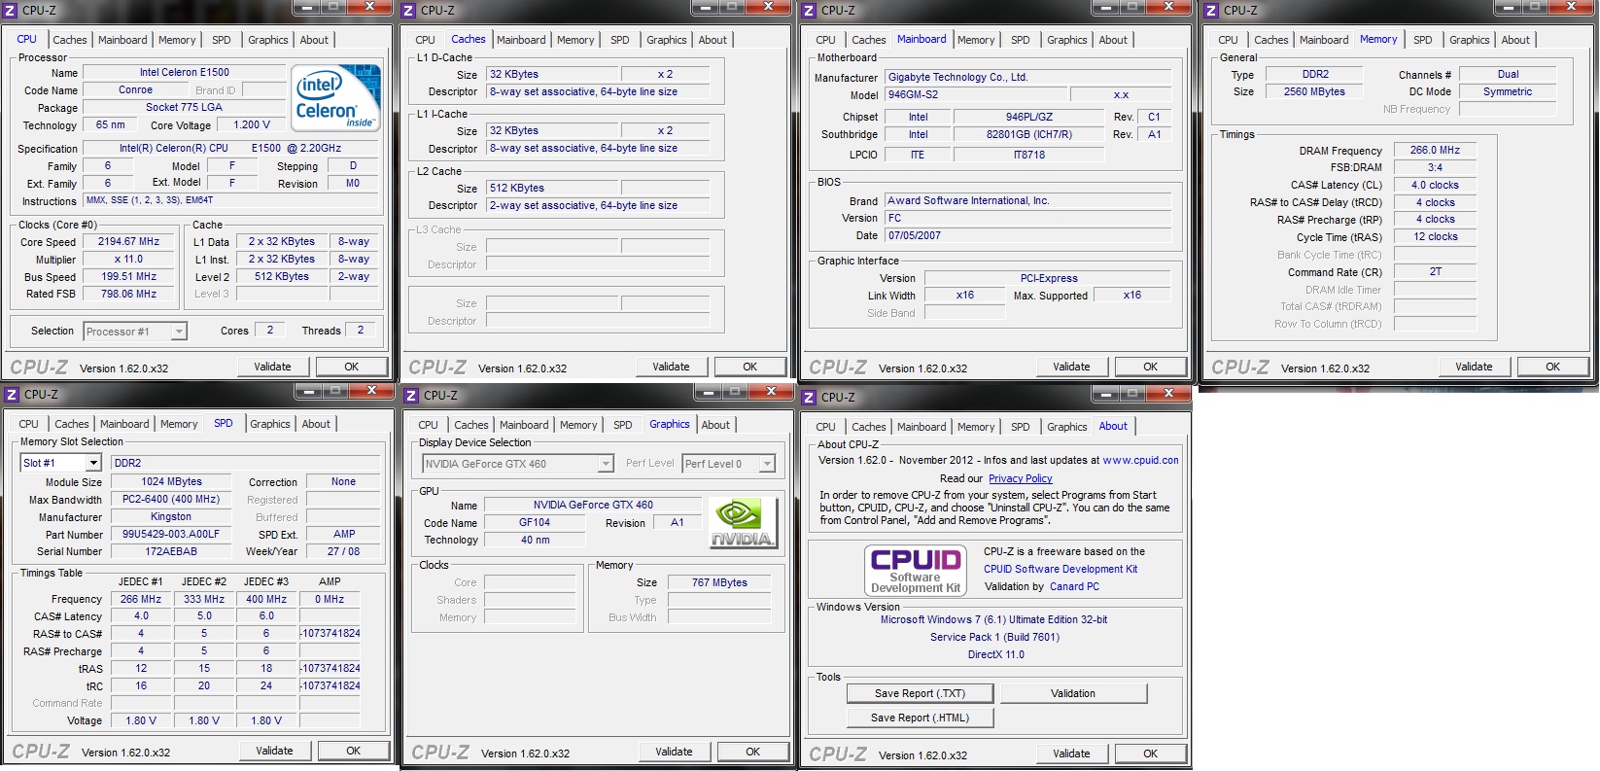Screen dimensions: 1600x771
Task: Open the title bar icon menu of the CPU window
Action: point(11,11)
